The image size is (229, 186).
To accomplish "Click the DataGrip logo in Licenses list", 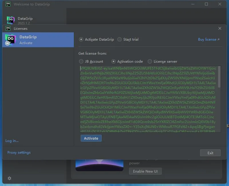I will [x=10, y=40].
